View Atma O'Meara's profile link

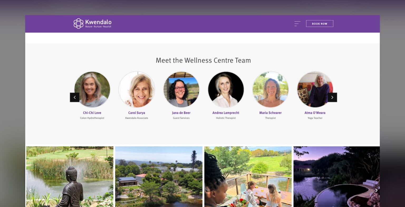coord(315,113)
